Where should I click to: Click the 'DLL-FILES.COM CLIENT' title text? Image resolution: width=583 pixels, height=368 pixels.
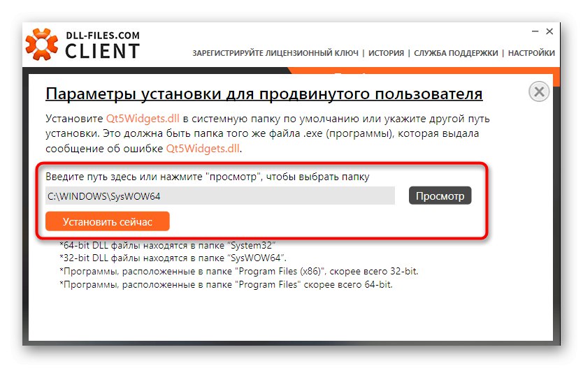tap(103, 46)
